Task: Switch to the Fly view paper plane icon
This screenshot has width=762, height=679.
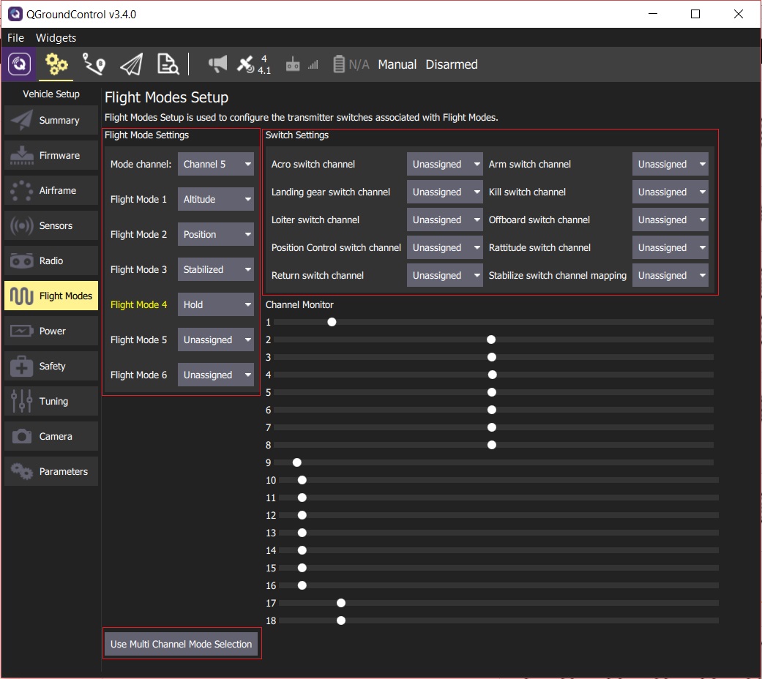Action: [x=130, y=64]
